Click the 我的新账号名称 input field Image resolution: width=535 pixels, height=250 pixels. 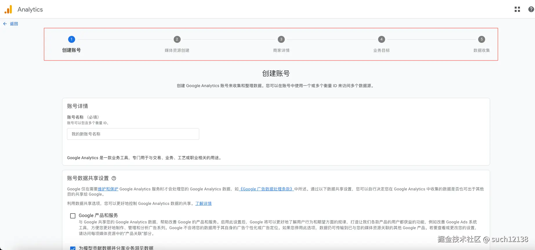click(133, 134)
